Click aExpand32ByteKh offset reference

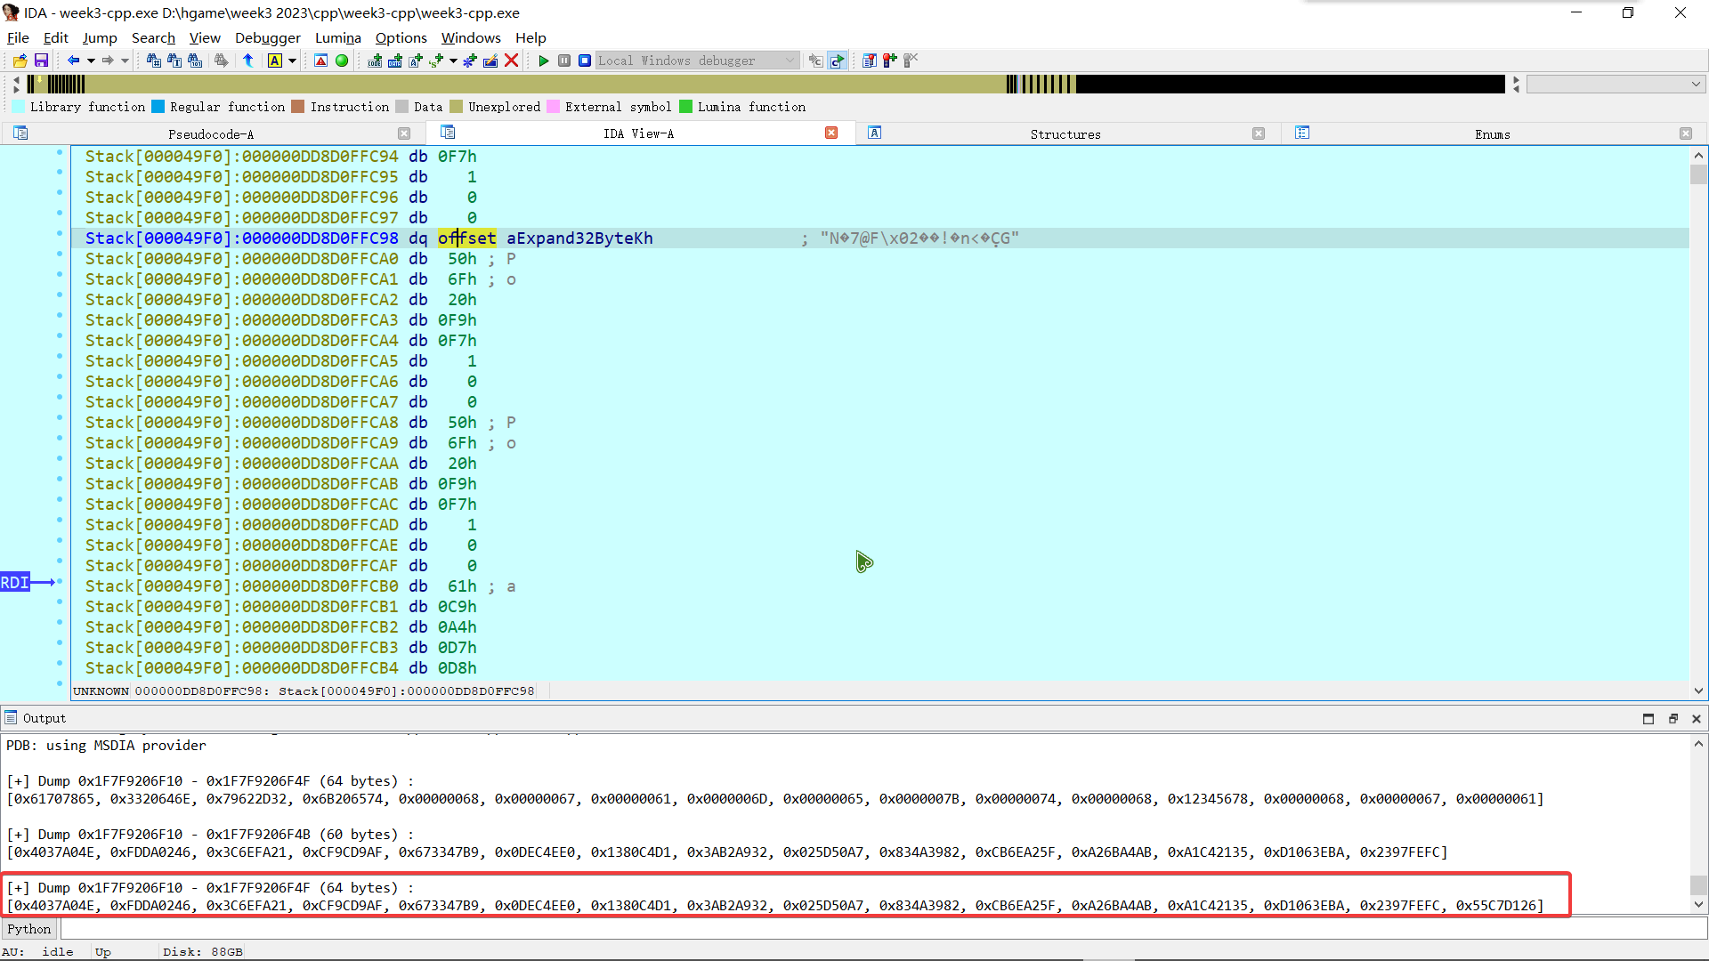(579, 238)
